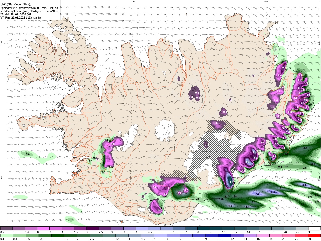Image resolution: width=321 pixels, height=241 pixels.
Task: Click the 15W longitude label
Action: pos(265,1)
